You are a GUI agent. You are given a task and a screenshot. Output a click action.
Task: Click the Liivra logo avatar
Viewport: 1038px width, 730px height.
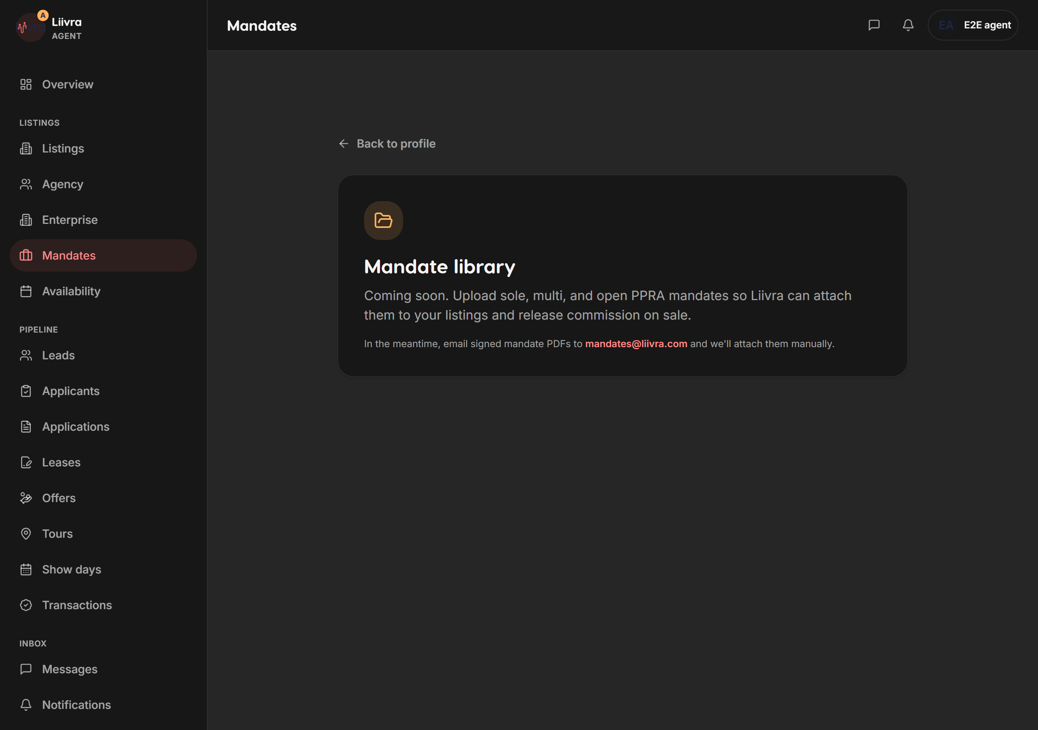pyautogui.click(x=30, y=27)
